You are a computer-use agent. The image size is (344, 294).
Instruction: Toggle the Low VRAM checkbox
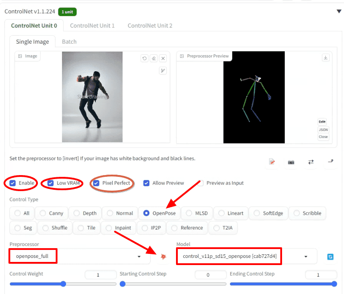(50, 183)
